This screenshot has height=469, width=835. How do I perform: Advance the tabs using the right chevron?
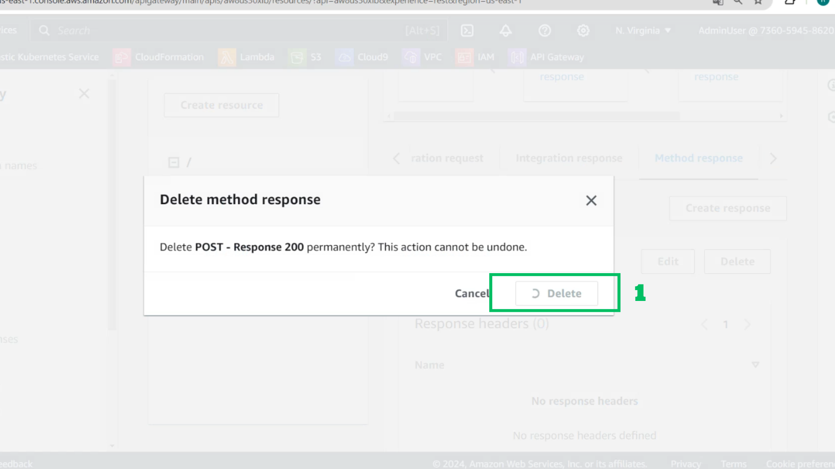pyautogui.click(x=773, y=159)
